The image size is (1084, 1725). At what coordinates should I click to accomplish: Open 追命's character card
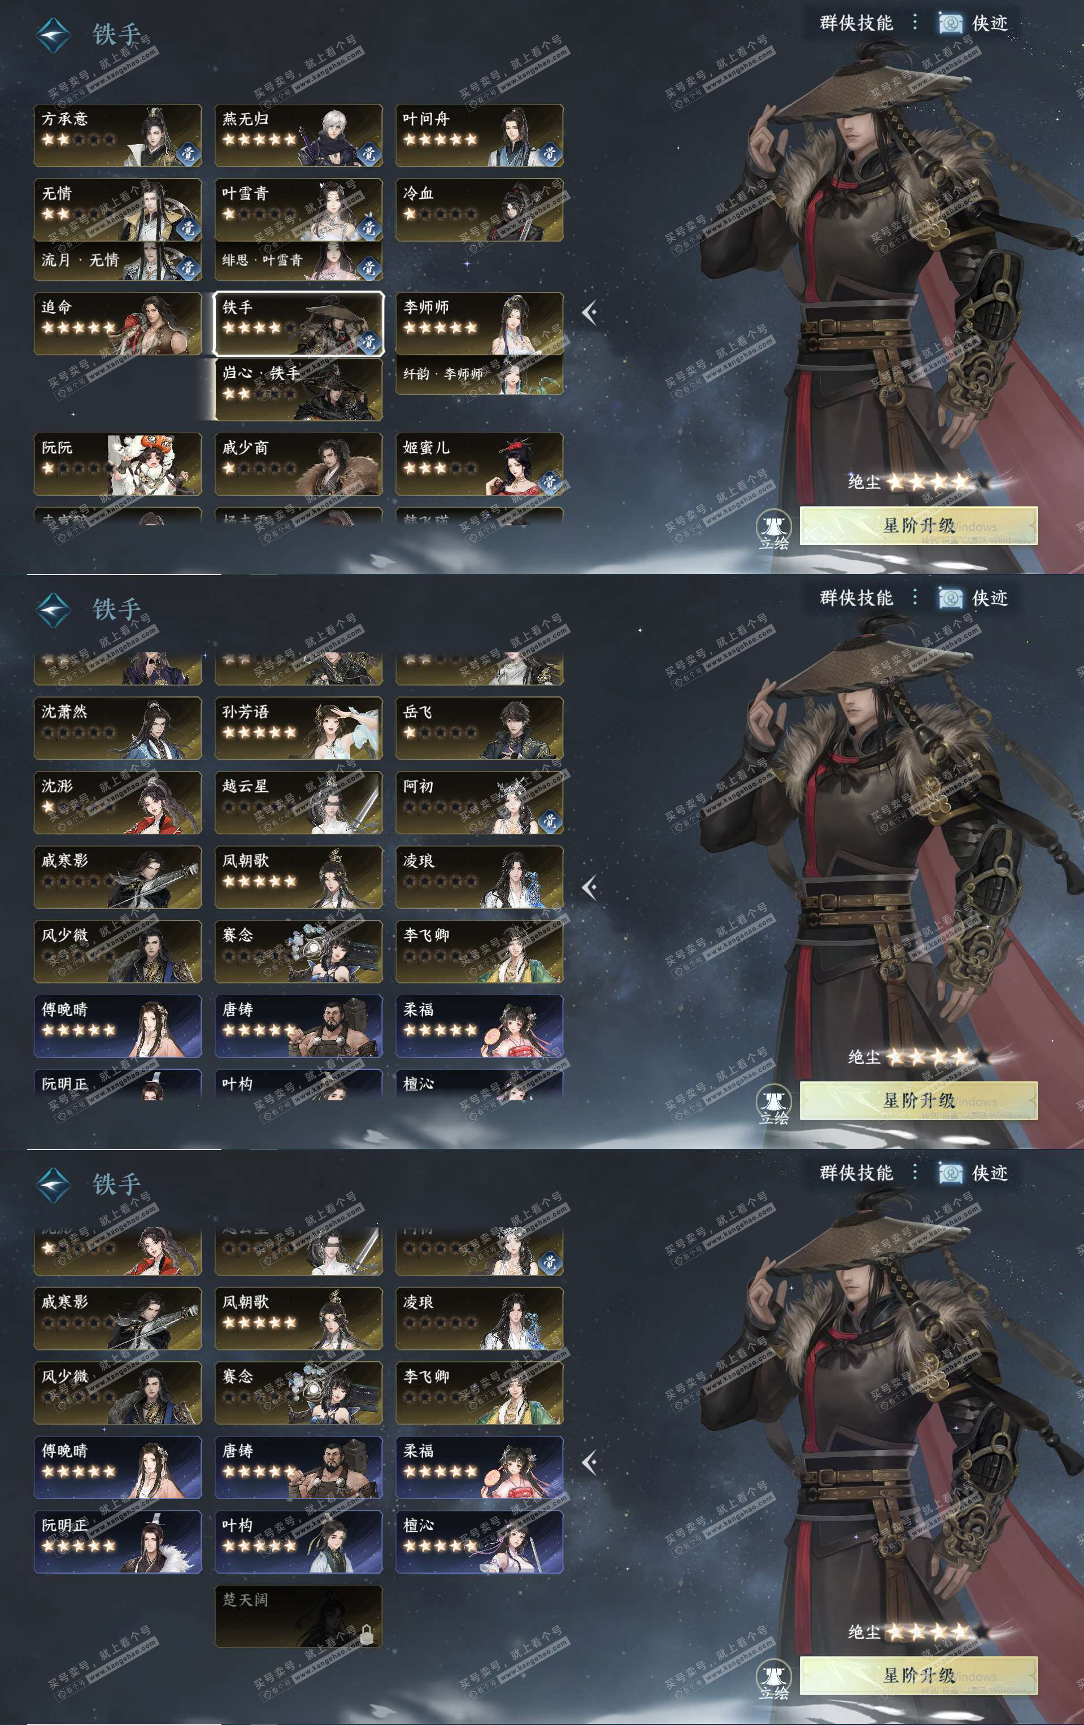117,324
